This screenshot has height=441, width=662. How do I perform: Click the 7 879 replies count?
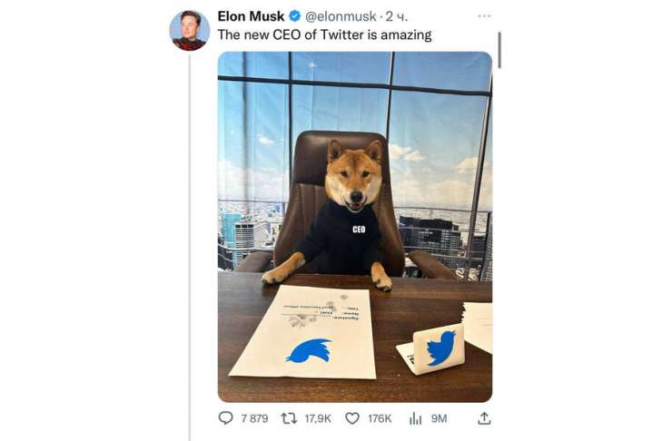[254, 417]
